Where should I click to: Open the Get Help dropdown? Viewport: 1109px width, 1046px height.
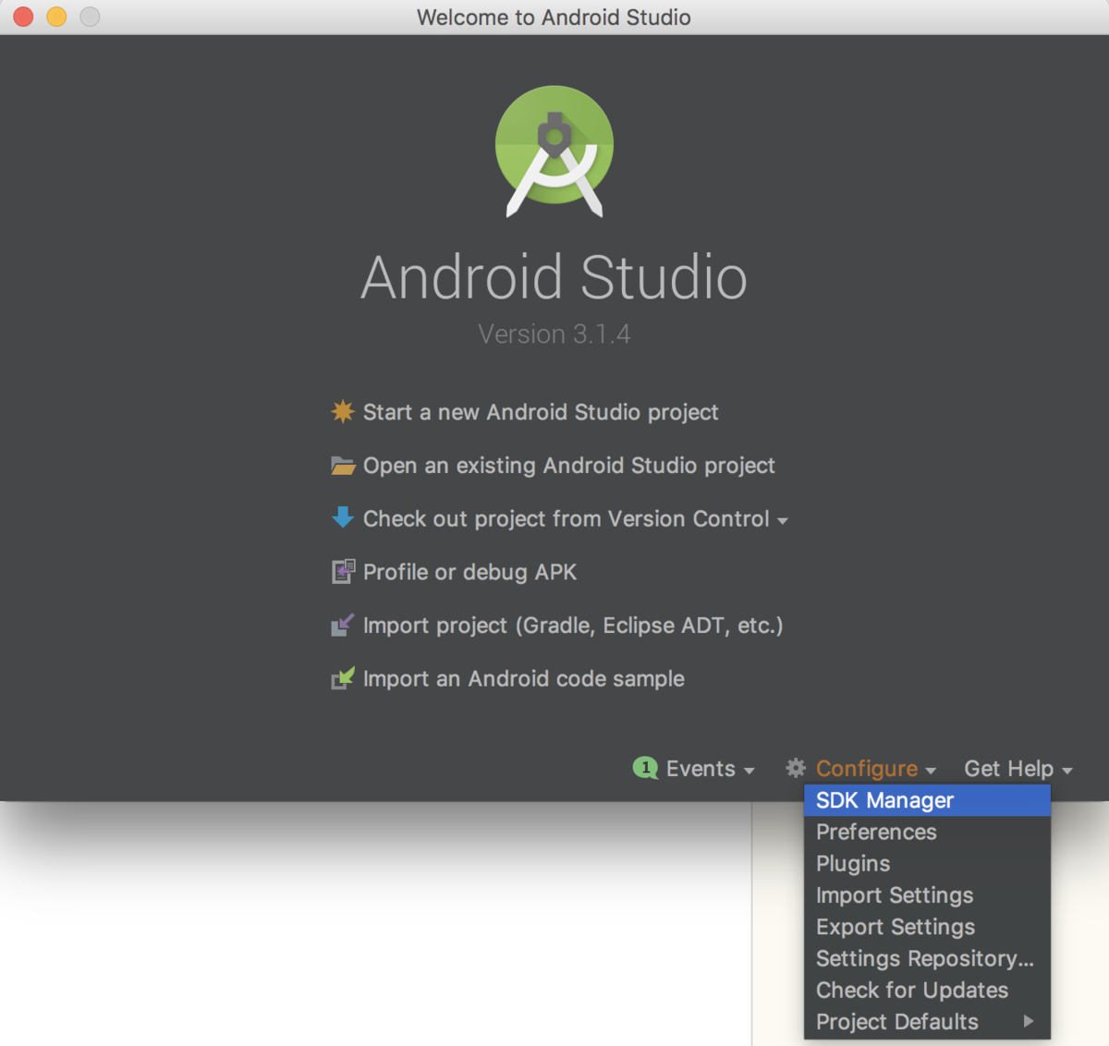1018,769
